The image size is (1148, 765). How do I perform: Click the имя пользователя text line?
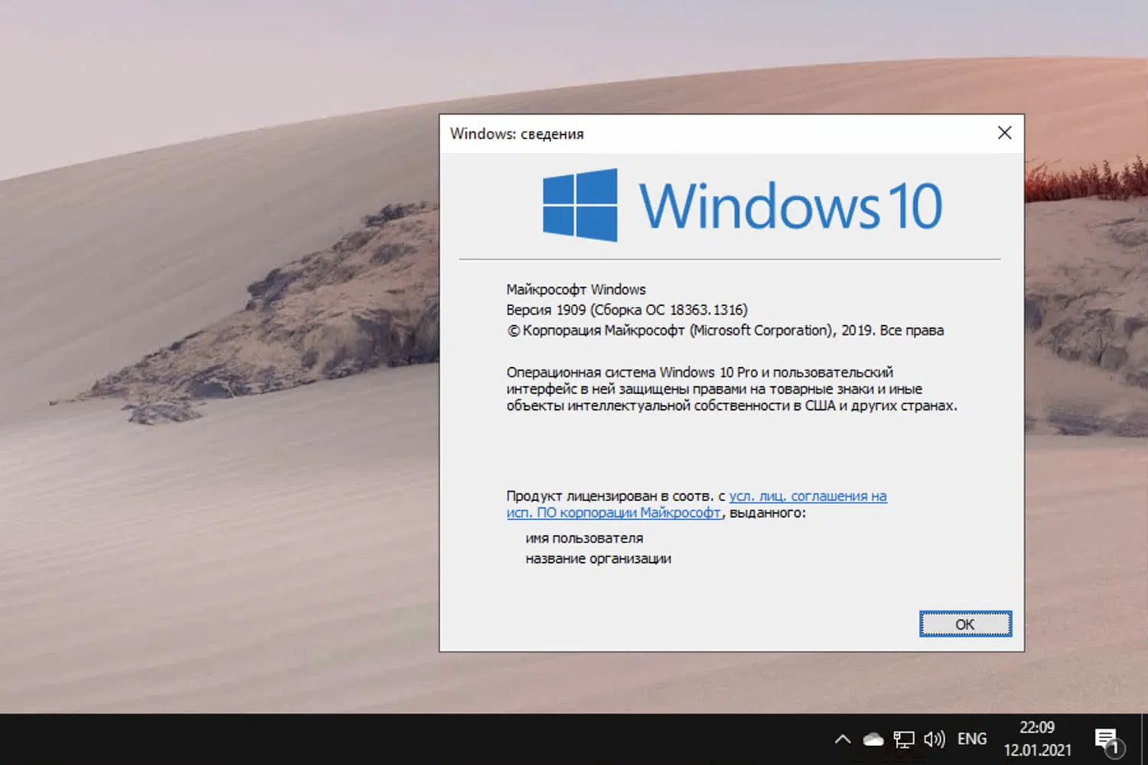pos(584,538)
